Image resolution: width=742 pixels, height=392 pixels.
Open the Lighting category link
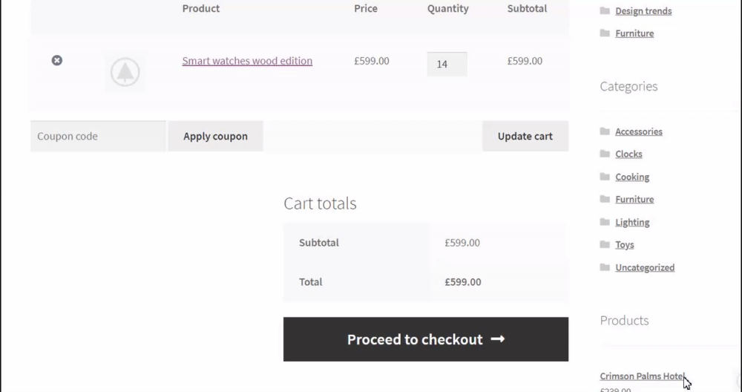click(632, 222)
